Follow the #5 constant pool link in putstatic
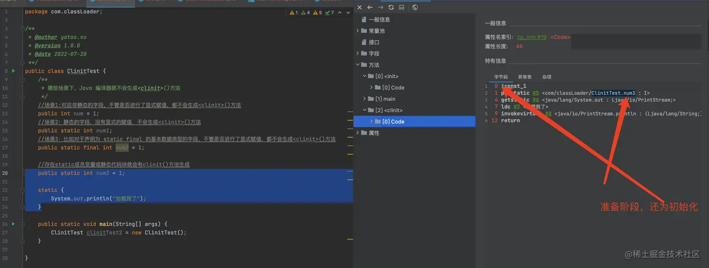 pos(536,93)
